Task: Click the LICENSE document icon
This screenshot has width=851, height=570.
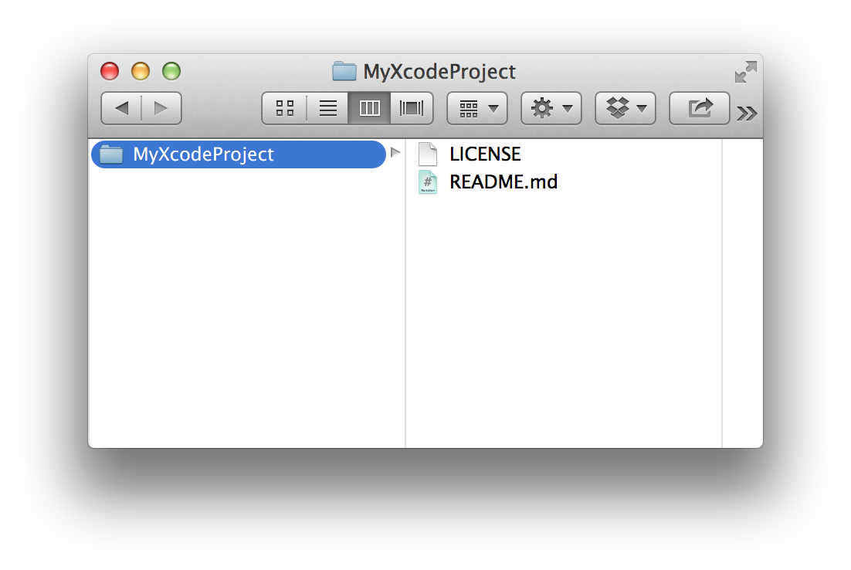Action: [x=428, y=154]
